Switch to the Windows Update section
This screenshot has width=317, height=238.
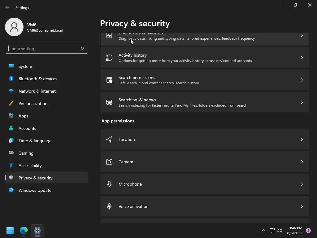tap(35, 190)
